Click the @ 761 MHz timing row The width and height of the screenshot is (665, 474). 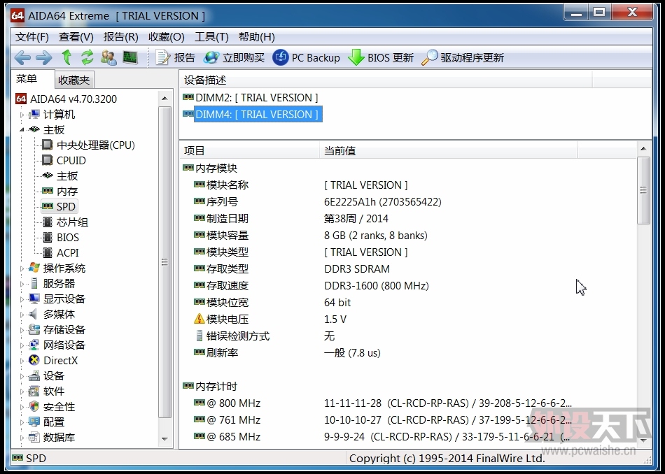tap(408, 419)
